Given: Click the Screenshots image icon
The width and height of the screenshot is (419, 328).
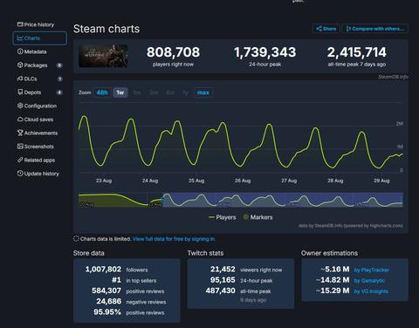Looking at the screenshot, I should 20,147.
